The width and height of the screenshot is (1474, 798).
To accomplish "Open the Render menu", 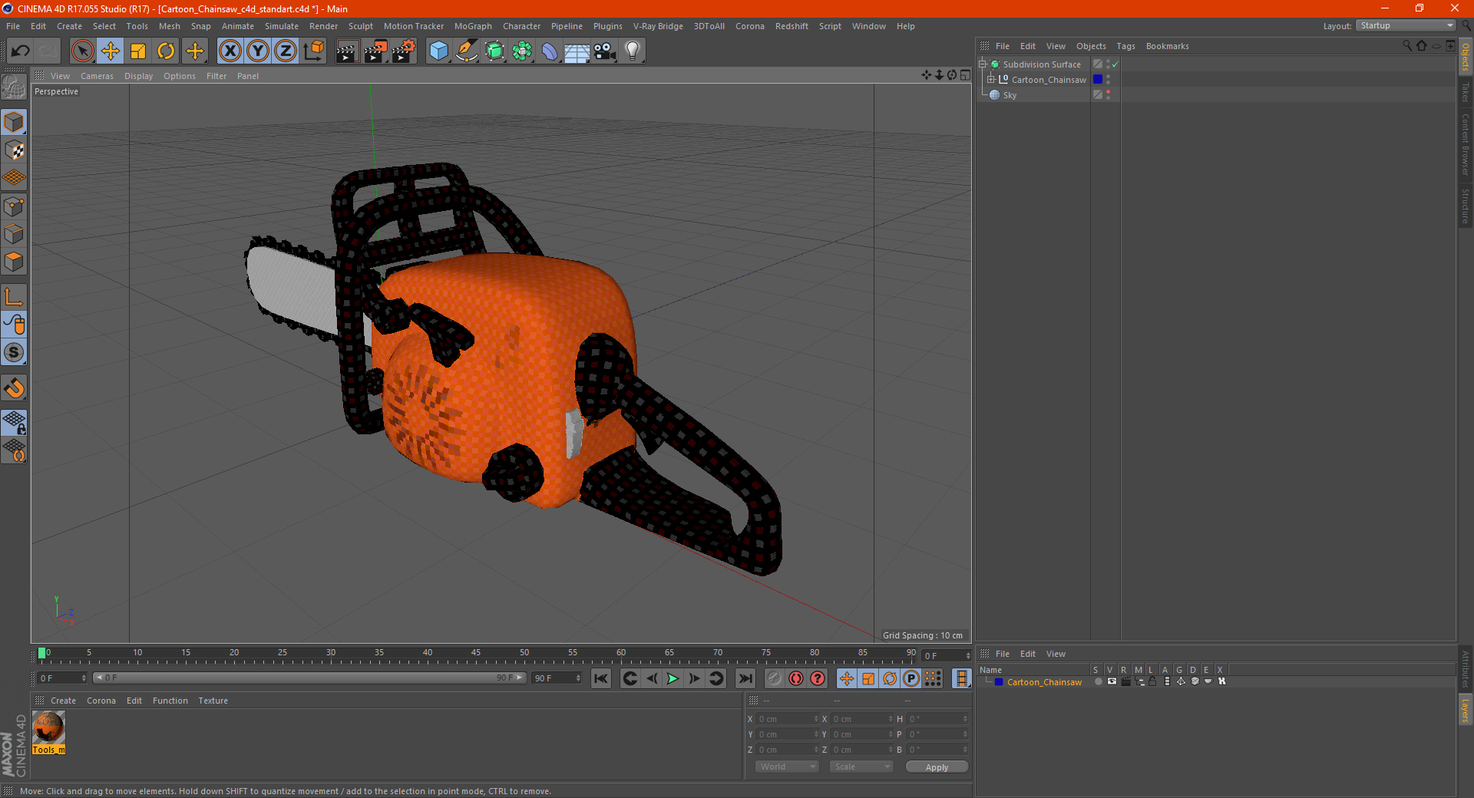I will tap(323, 26).
